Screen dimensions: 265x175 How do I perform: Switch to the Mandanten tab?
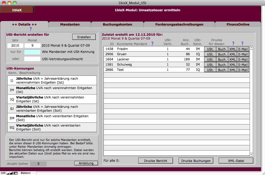pos(70,24)
